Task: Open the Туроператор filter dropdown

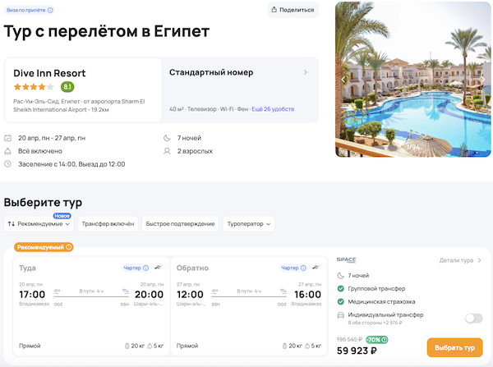Action: pos(249,223)
